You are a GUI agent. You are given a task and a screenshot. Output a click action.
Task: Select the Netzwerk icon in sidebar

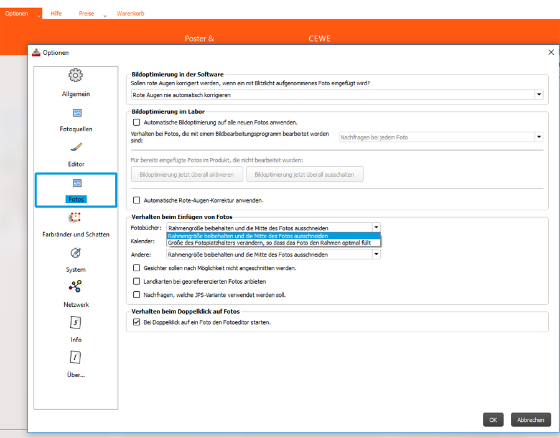coord(75,287)
